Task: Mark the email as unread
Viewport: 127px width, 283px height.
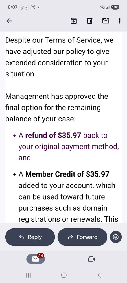Action: tap(106, 21)
